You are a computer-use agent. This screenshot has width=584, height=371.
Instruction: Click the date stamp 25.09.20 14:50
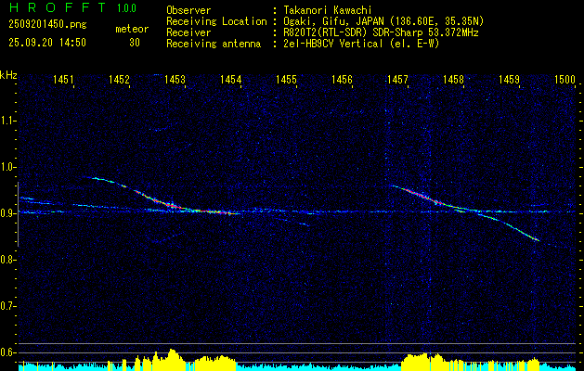pyautogui.click(x=47, y=43)
